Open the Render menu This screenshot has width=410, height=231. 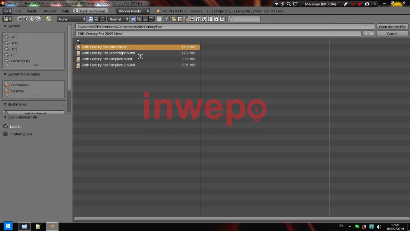pos(32,11)
